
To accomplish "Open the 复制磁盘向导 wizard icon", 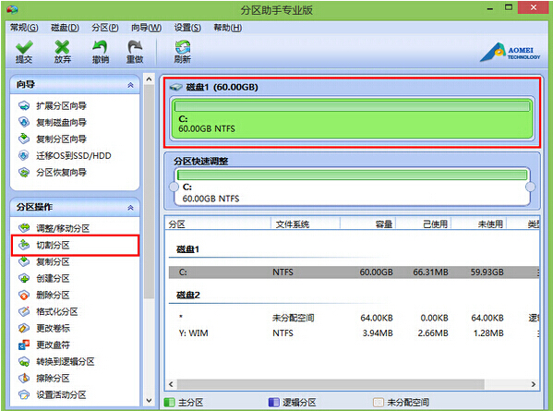I will tap(24, 122).
